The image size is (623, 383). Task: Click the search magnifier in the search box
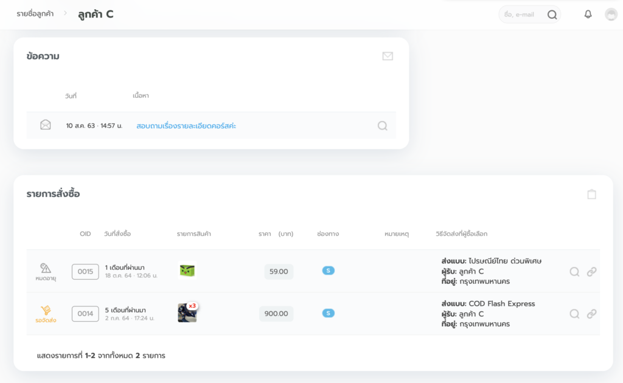552,15
